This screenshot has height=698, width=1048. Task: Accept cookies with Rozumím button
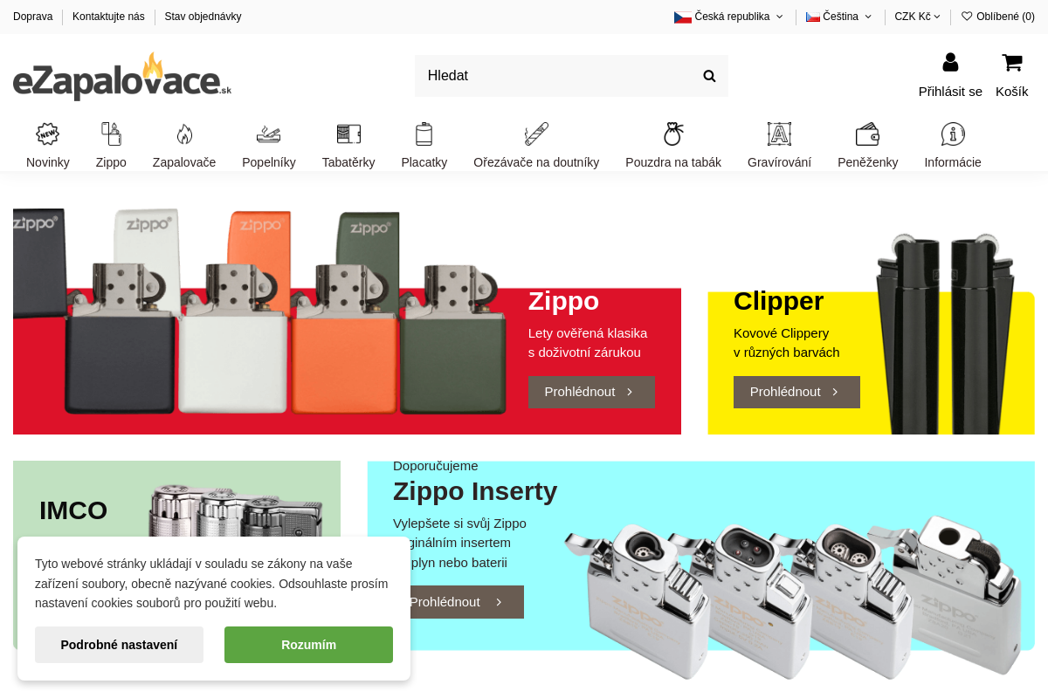308,645
